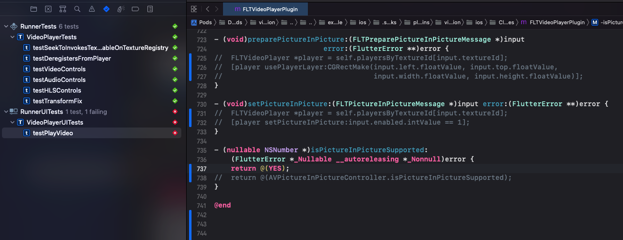Viewport: 623px width, 240px height.
Task: Click '6 tests' count label
Action: click(68, 26)
